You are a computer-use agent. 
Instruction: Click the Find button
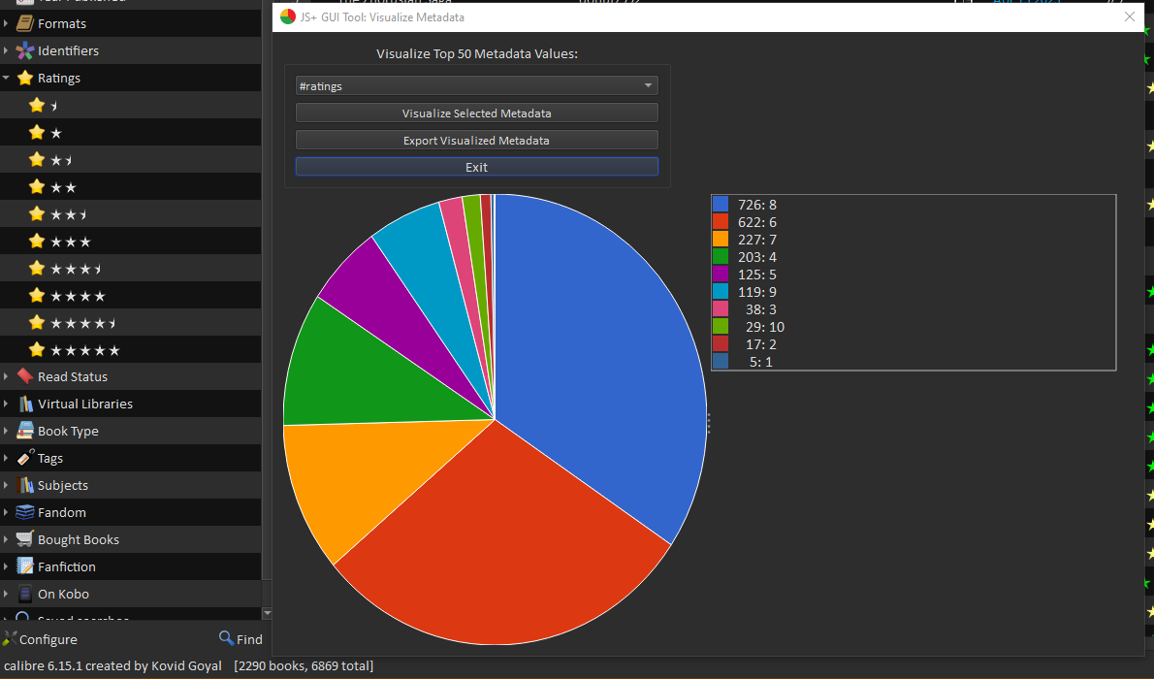pyautogui.click(x=240, y=639)
